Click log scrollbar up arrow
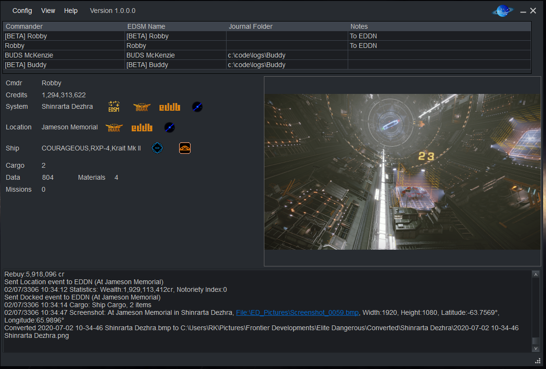 535,275
